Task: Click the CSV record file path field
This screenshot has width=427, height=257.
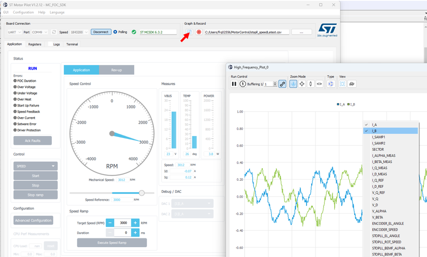Action: (x=247, y=32)
